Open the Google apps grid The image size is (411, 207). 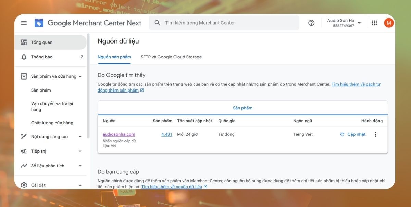[x=374, y=23]
